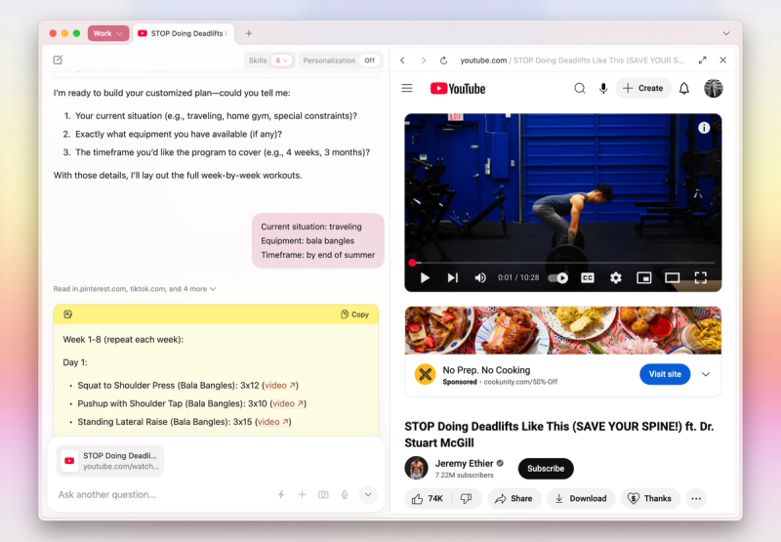Switch to miniplayer mode
Viewport: 781px width, 542px height.
(644, 277)
